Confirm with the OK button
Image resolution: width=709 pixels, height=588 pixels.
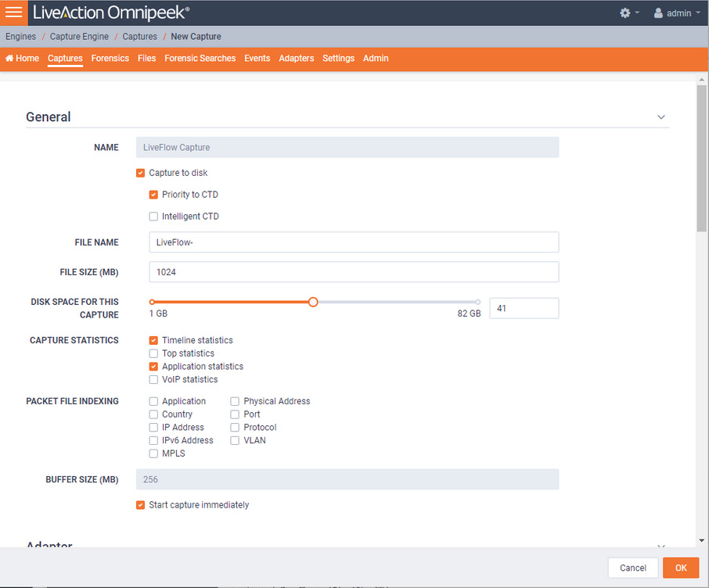pos(681,568)
